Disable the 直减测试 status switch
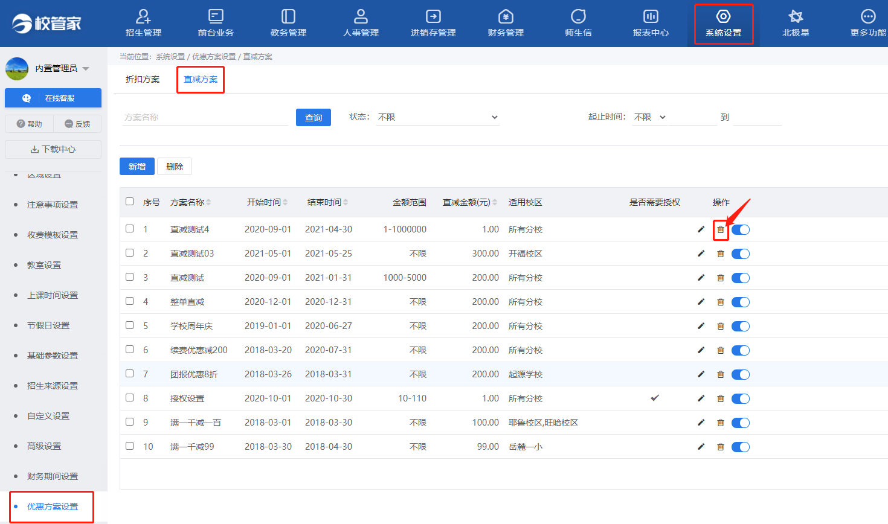The width and height of the screenshot is (888, 524). (741, 278)
